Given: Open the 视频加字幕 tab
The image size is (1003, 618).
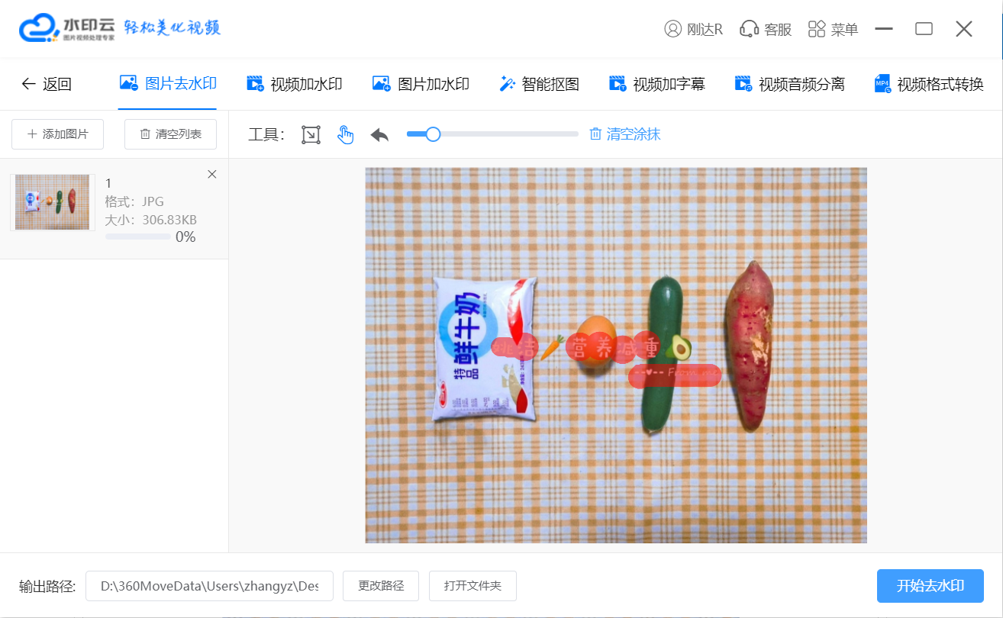Looking at the screenshot, I should 656,84.
